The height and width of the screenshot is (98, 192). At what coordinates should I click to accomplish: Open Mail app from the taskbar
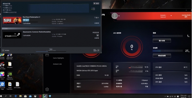tap(30, 96)
